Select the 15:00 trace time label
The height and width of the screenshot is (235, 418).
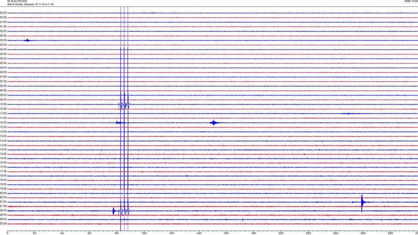[3, 149]
